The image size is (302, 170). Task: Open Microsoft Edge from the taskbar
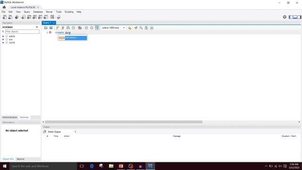92,166
